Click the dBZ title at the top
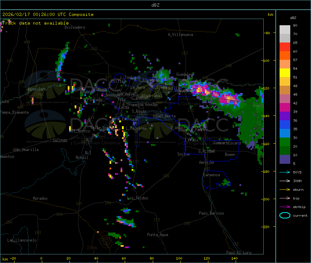Viewport: 311px width, 263px height. point(155,5)
